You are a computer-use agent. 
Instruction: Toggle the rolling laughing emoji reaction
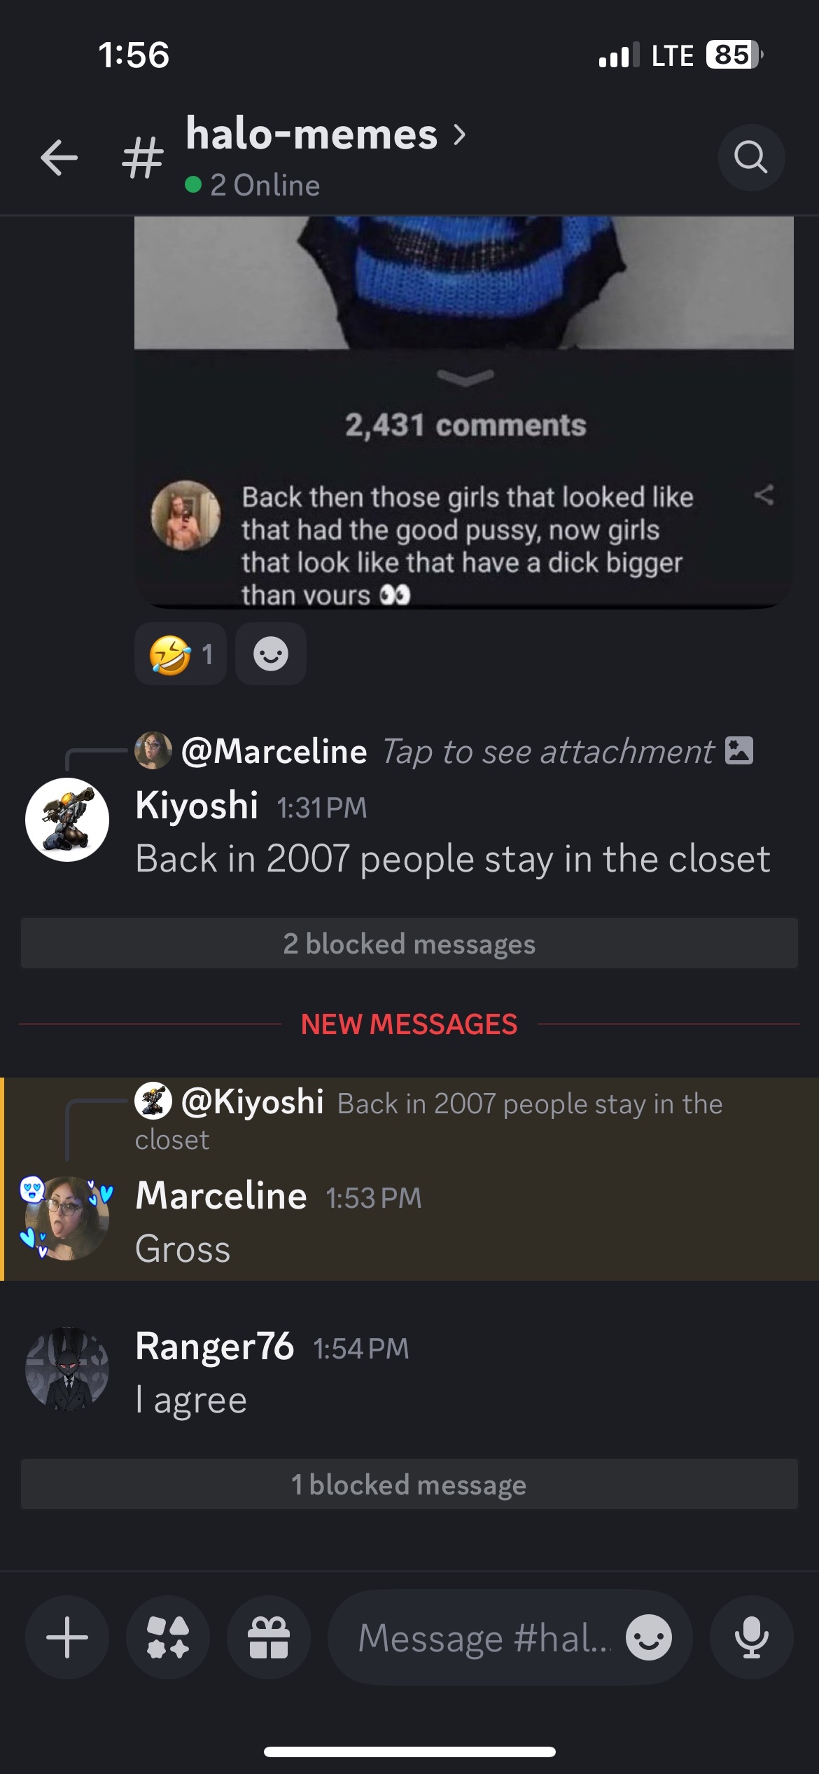click(181, 654)
